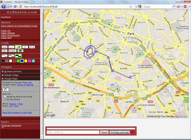Select 'Hovering above the world' radio option

[5, 96]
